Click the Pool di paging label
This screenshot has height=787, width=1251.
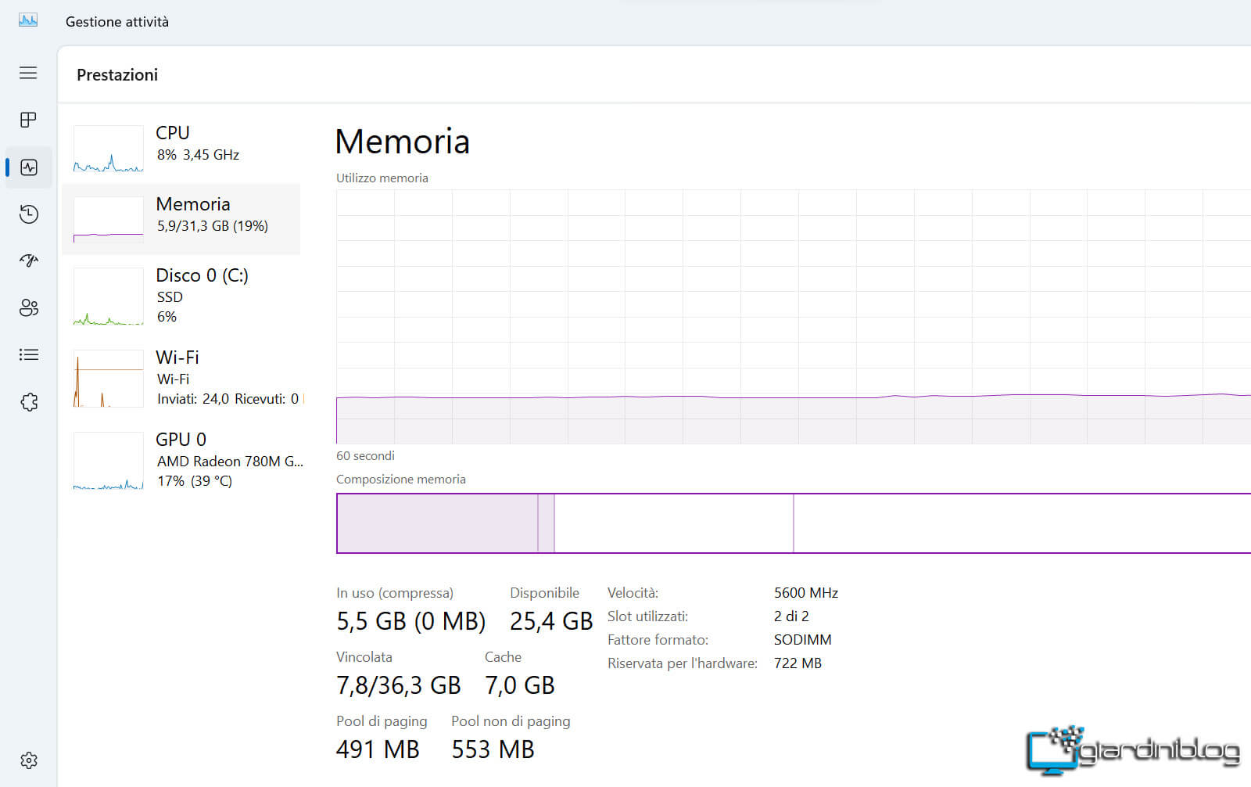click(x=382, y=721)
